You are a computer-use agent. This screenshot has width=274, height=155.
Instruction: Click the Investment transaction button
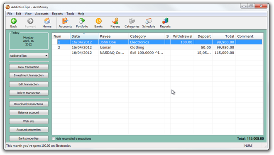click(x=29, y=75)
